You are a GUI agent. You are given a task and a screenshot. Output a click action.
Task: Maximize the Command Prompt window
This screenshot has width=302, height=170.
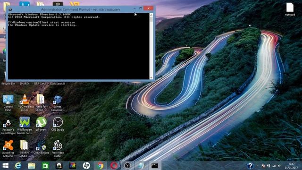click(141, 8)
